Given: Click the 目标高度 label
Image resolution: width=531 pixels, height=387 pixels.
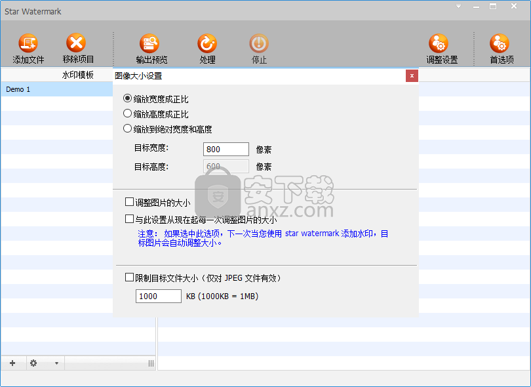Looking at the screenshot, I should pos(151,167).
